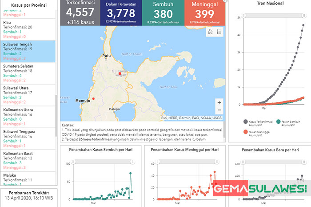311x207 pixels.
Task: Click the province list vertical scrollbar
Action: 56,111
